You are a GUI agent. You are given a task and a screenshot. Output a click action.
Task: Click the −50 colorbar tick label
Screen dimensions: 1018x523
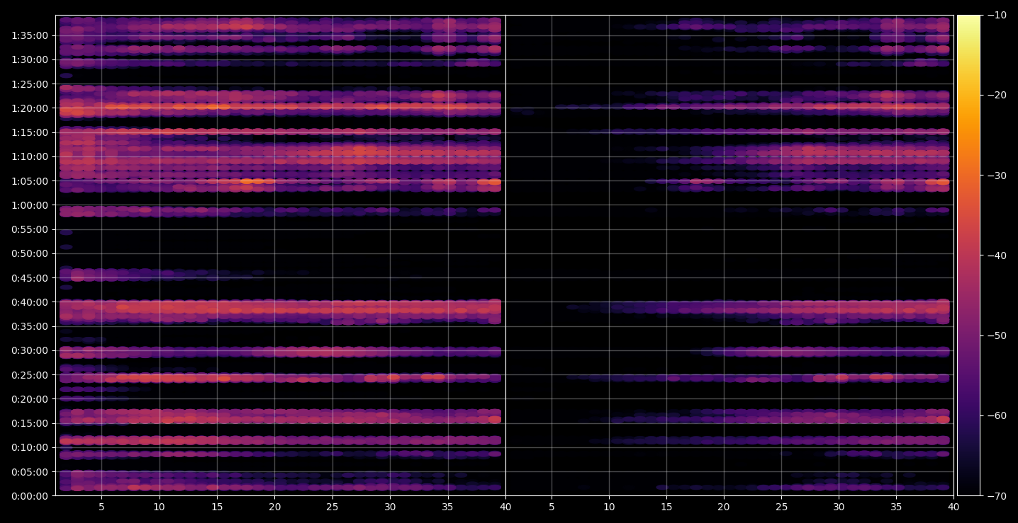(997, 335)
